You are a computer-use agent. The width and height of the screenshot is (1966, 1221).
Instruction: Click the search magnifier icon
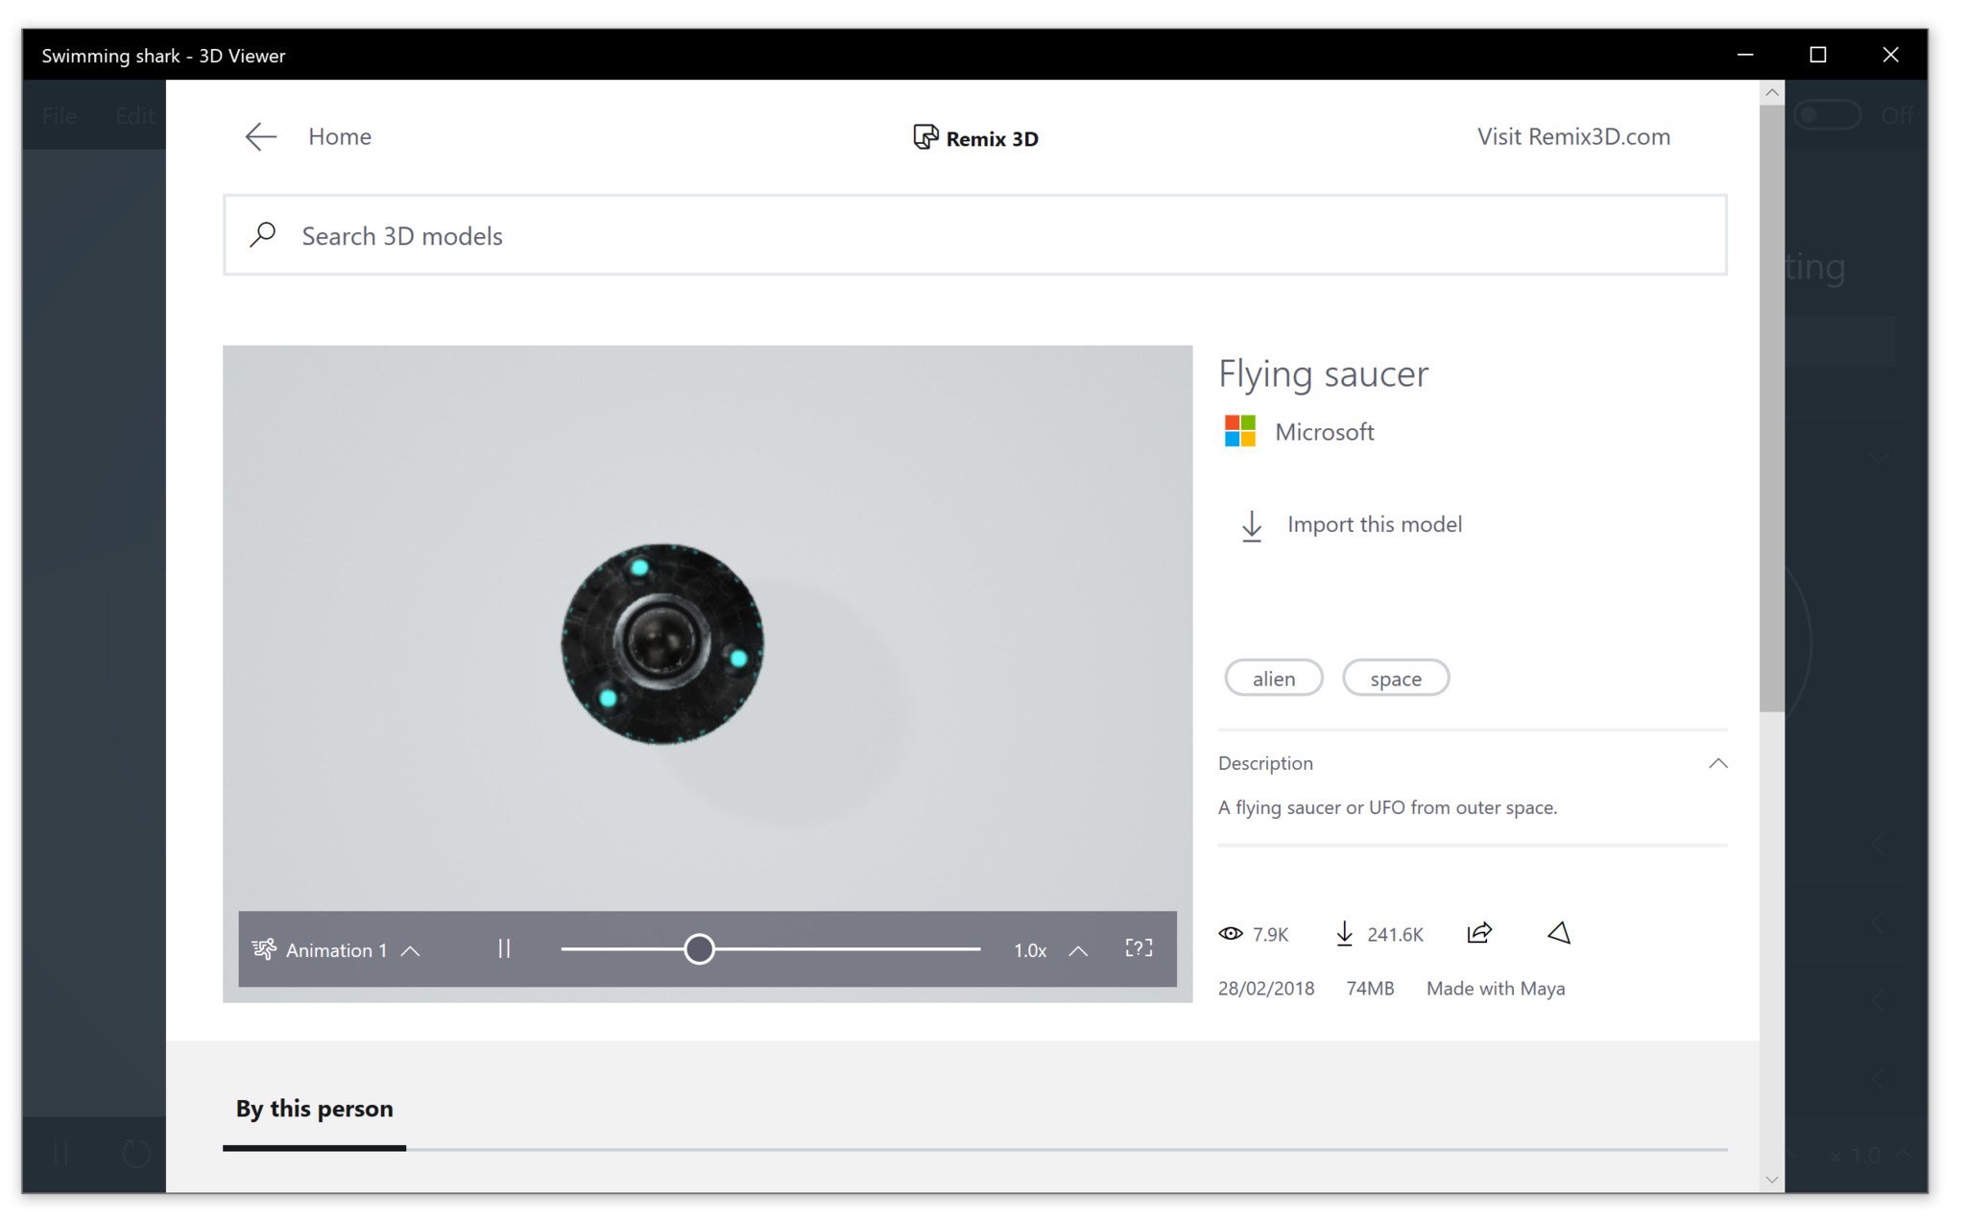pyautogui.click(x=262, y=235)
